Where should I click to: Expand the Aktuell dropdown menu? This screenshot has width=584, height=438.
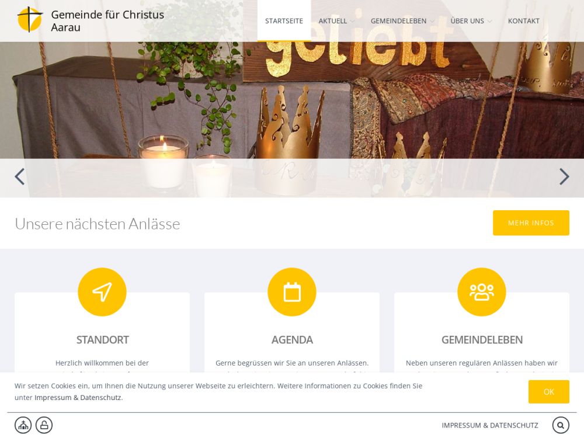coord(336,21)
